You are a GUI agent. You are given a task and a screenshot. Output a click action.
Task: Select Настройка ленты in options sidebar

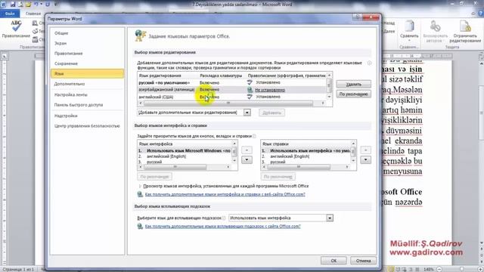[x=87, y=94]
